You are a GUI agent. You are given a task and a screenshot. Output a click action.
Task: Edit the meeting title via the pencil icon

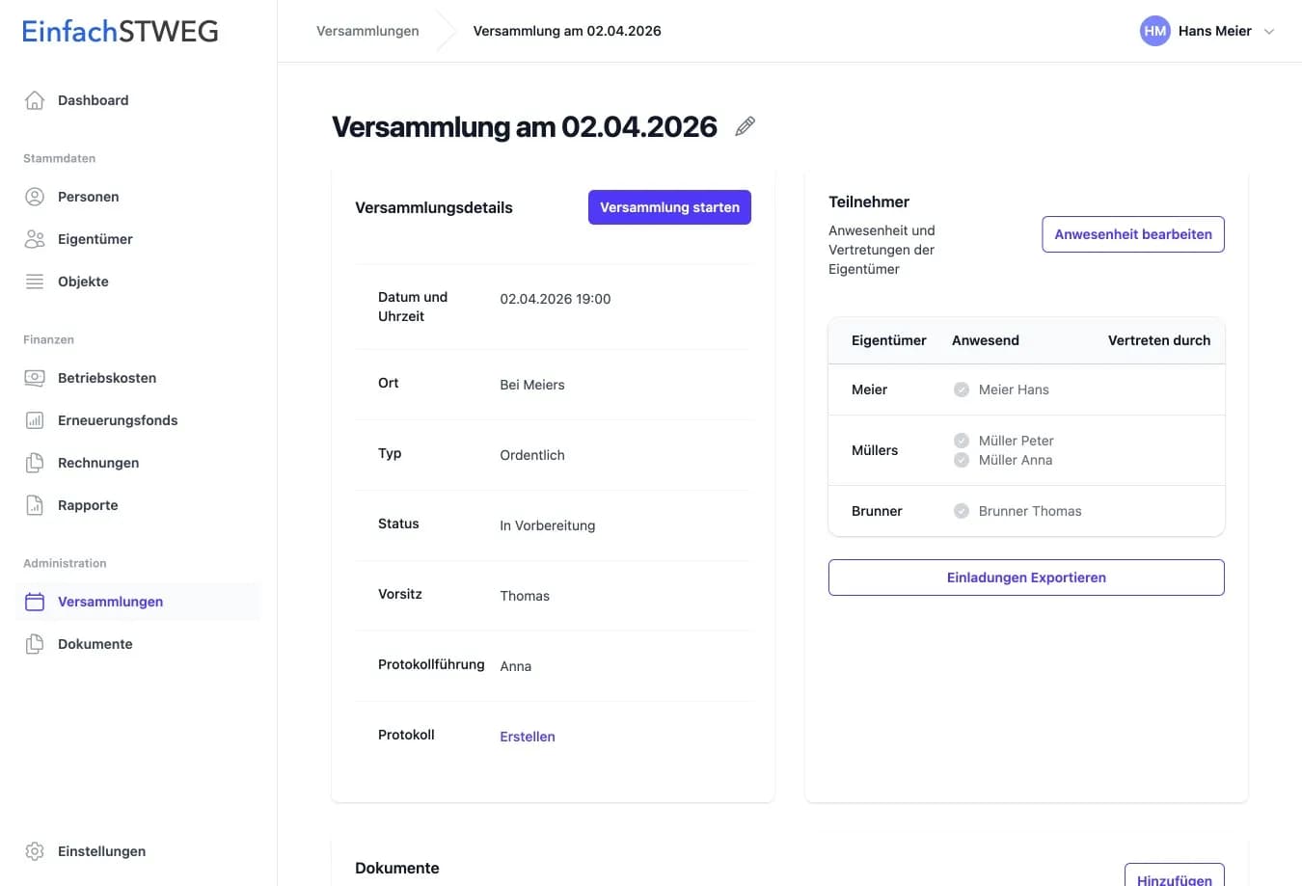(744, 125)
